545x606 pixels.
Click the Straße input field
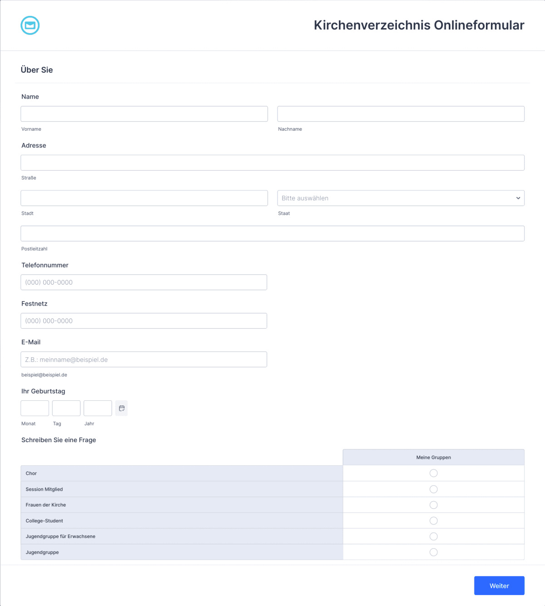click(x=272, y=163)
